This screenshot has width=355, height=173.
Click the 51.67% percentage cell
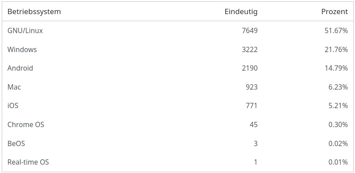tap(336, 30)
